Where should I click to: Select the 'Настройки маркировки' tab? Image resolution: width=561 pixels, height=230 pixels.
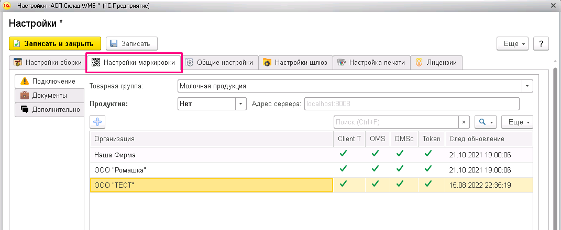tap(134, 63)
